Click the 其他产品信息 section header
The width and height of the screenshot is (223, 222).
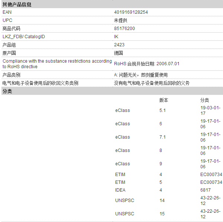[112, 4]
